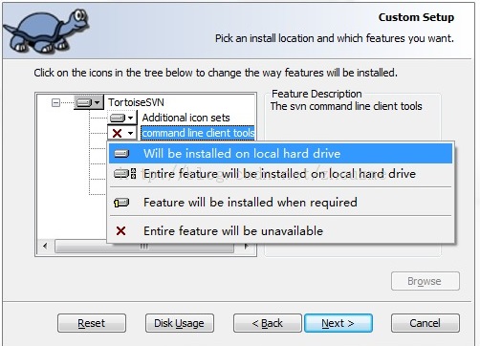This screenshot has height=346, width=480.
Task: Click the Next button
Action: [x=338, y=323]
